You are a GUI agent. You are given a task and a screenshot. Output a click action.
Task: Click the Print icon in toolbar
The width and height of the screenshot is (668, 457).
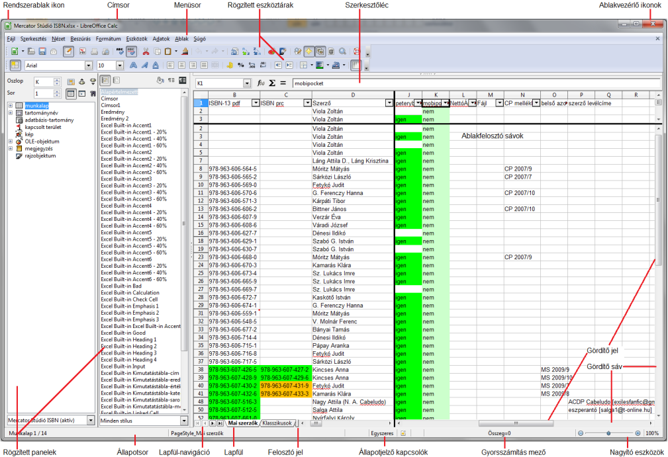click(x=94, y=52)
